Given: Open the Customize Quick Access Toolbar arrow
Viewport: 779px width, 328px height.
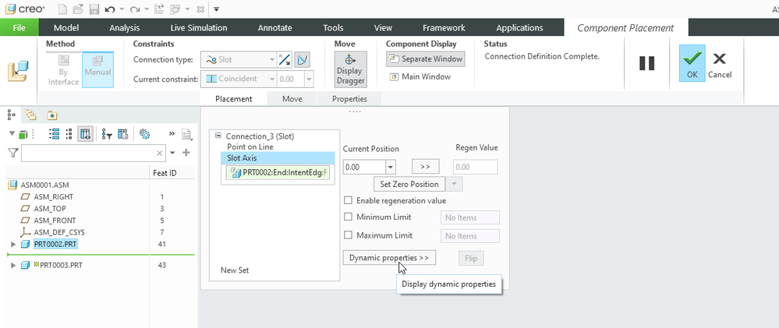Looking at the screenshot, I should tap(217, 9).
